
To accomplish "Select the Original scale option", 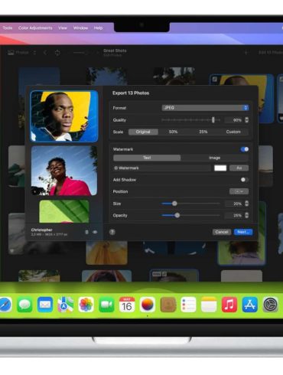I will point(143,132).
